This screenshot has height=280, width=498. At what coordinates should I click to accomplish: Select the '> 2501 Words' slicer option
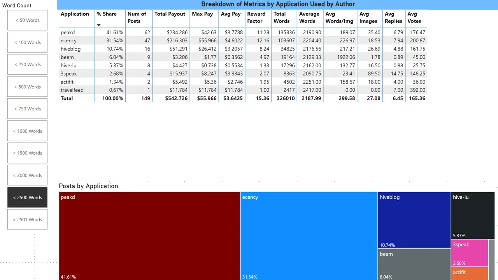(x=27, y=220)
